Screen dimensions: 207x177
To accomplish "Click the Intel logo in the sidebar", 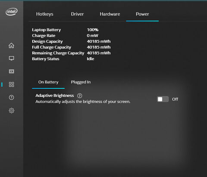I will [x=12, y=12].
